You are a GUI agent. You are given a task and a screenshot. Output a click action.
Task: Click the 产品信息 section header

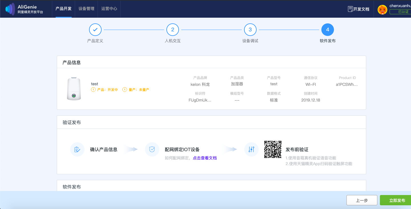click(x=72, y=62)
